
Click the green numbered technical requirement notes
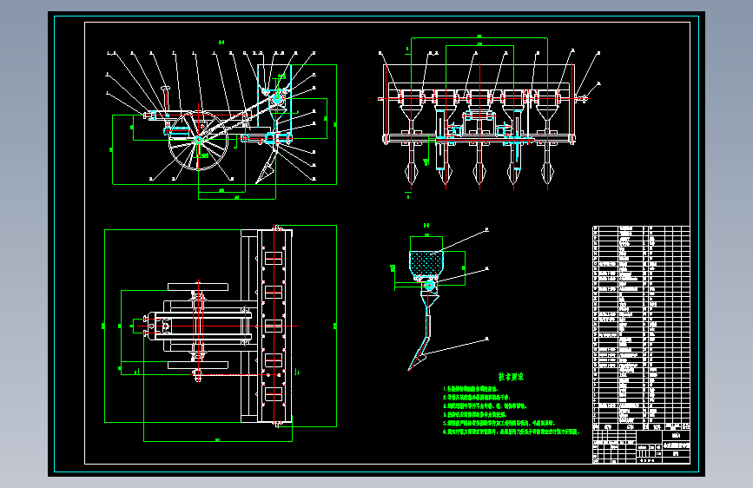(511, 410)
